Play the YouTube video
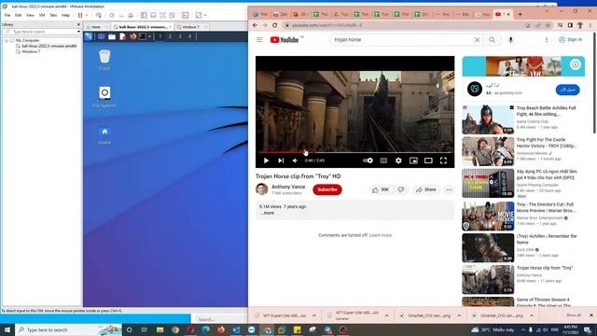597x336 pixels. coord(266,161)
